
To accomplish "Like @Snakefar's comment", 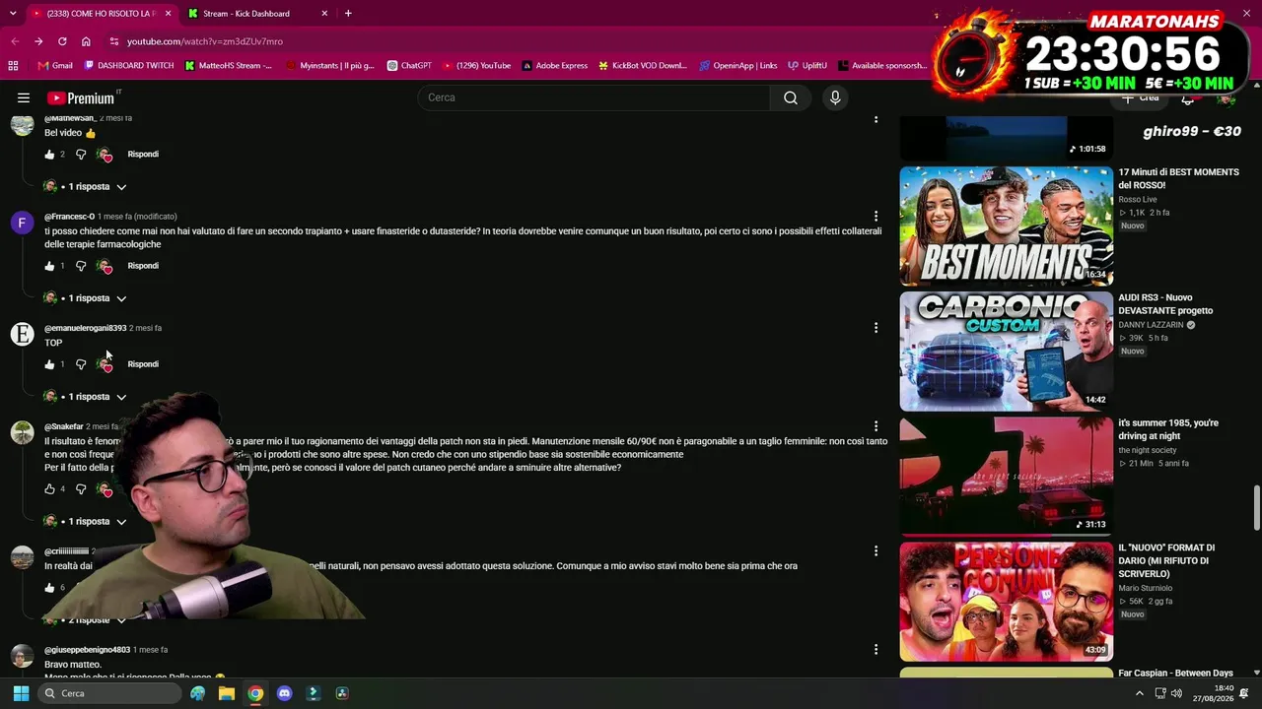I will 49,489.
